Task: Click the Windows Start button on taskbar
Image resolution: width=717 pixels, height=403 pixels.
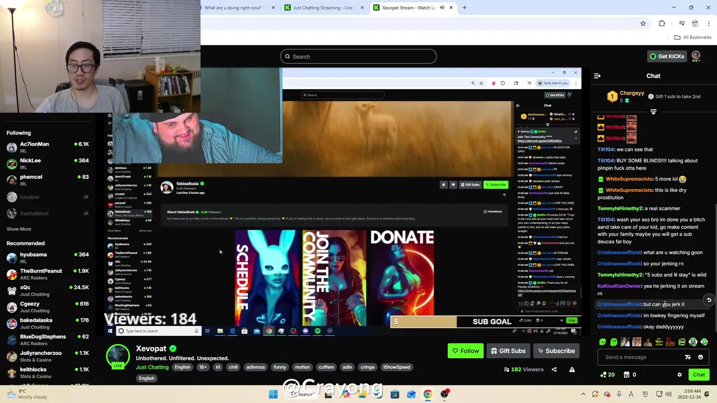Action: click(x=273, y=395)
